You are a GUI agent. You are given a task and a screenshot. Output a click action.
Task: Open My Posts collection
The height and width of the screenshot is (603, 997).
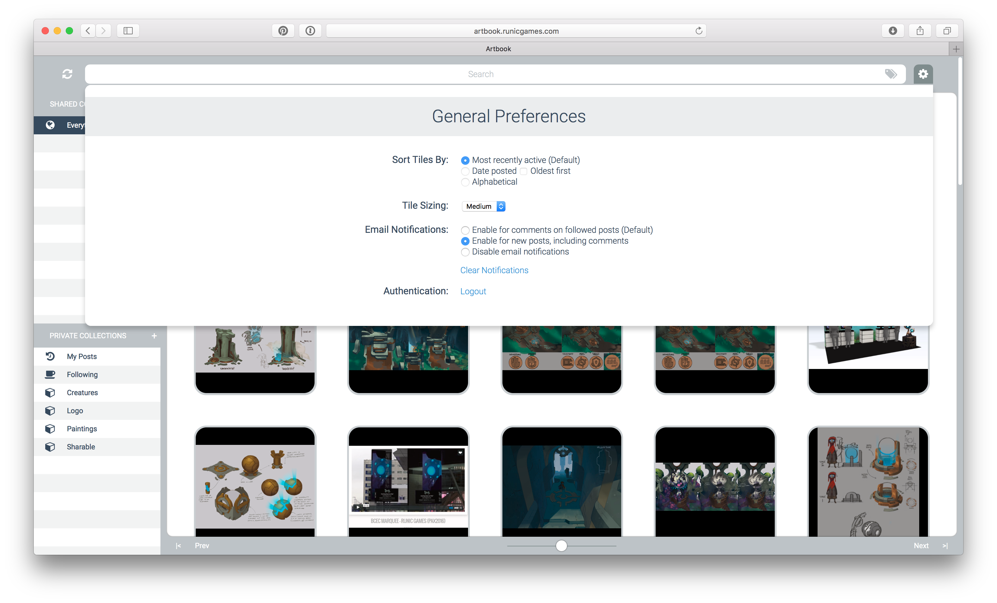click(82, 356)
